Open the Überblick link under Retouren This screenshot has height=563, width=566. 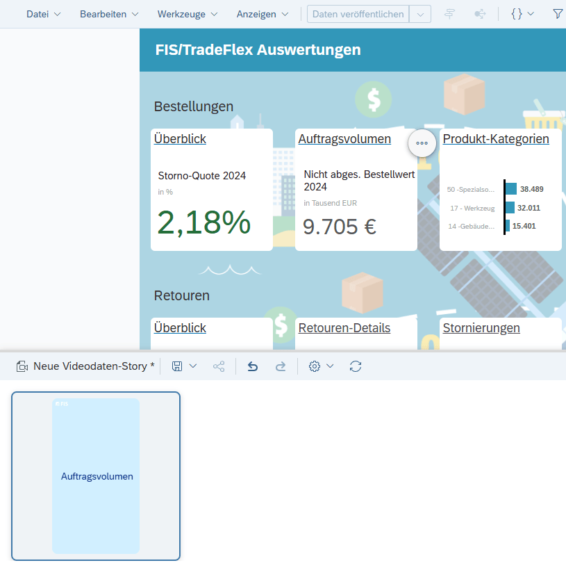tap(180, 328)
